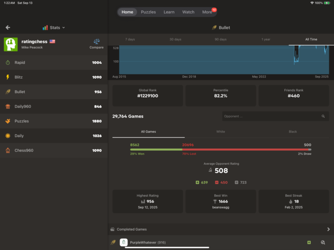Open Puzzles rating 1880 row
Viewport: 334px width, 250px height.
click(x=54, y=121)
